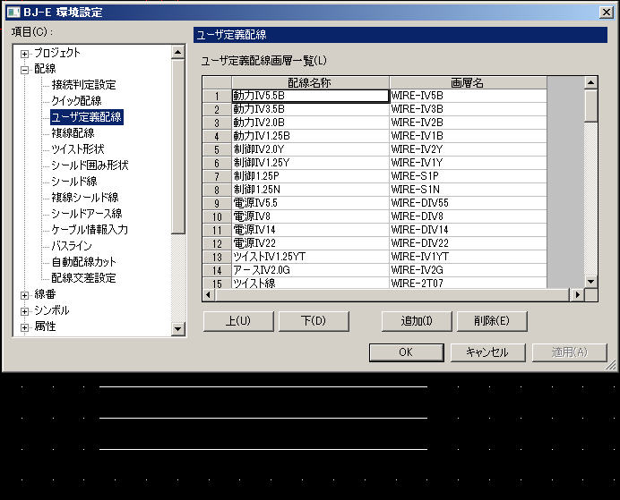
Task: Select the 制御IV1.25Y cell
Action: click(x=310, y=163)
